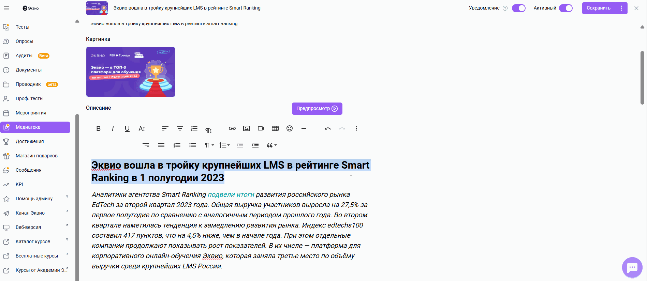The width and height of the screenshot is (647, 281).
Task: Open the support chat bubble
Action: tap(632, 267)
